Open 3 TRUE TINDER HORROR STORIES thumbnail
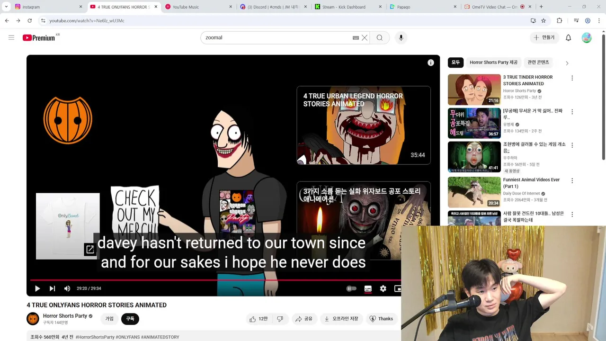The height and width of the screenshot is (341, 606). (474, 90)
